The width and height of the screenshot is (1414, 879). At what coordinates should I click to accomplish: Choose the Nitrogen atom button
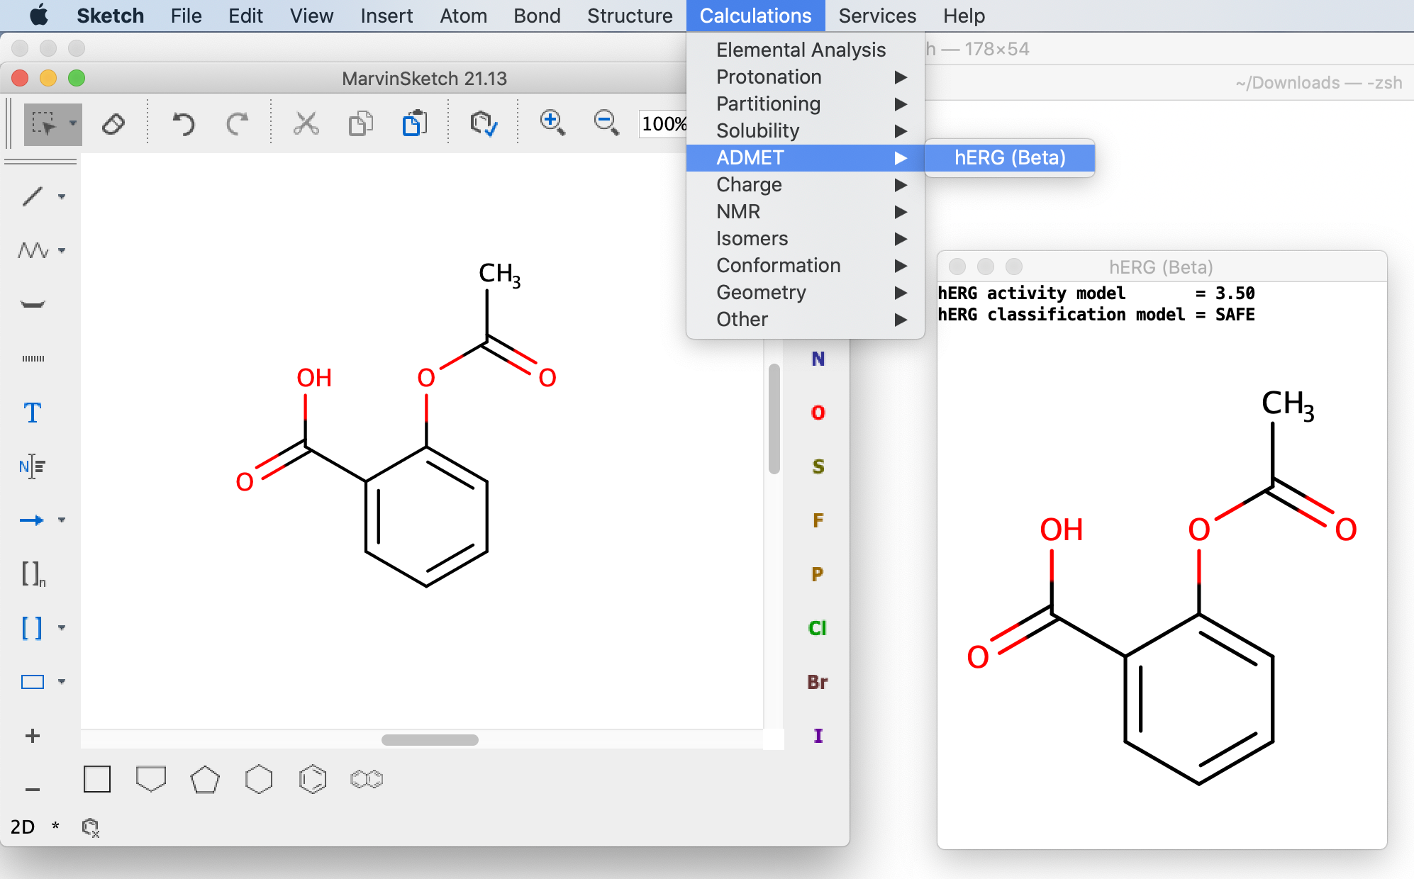pos(818,359)
